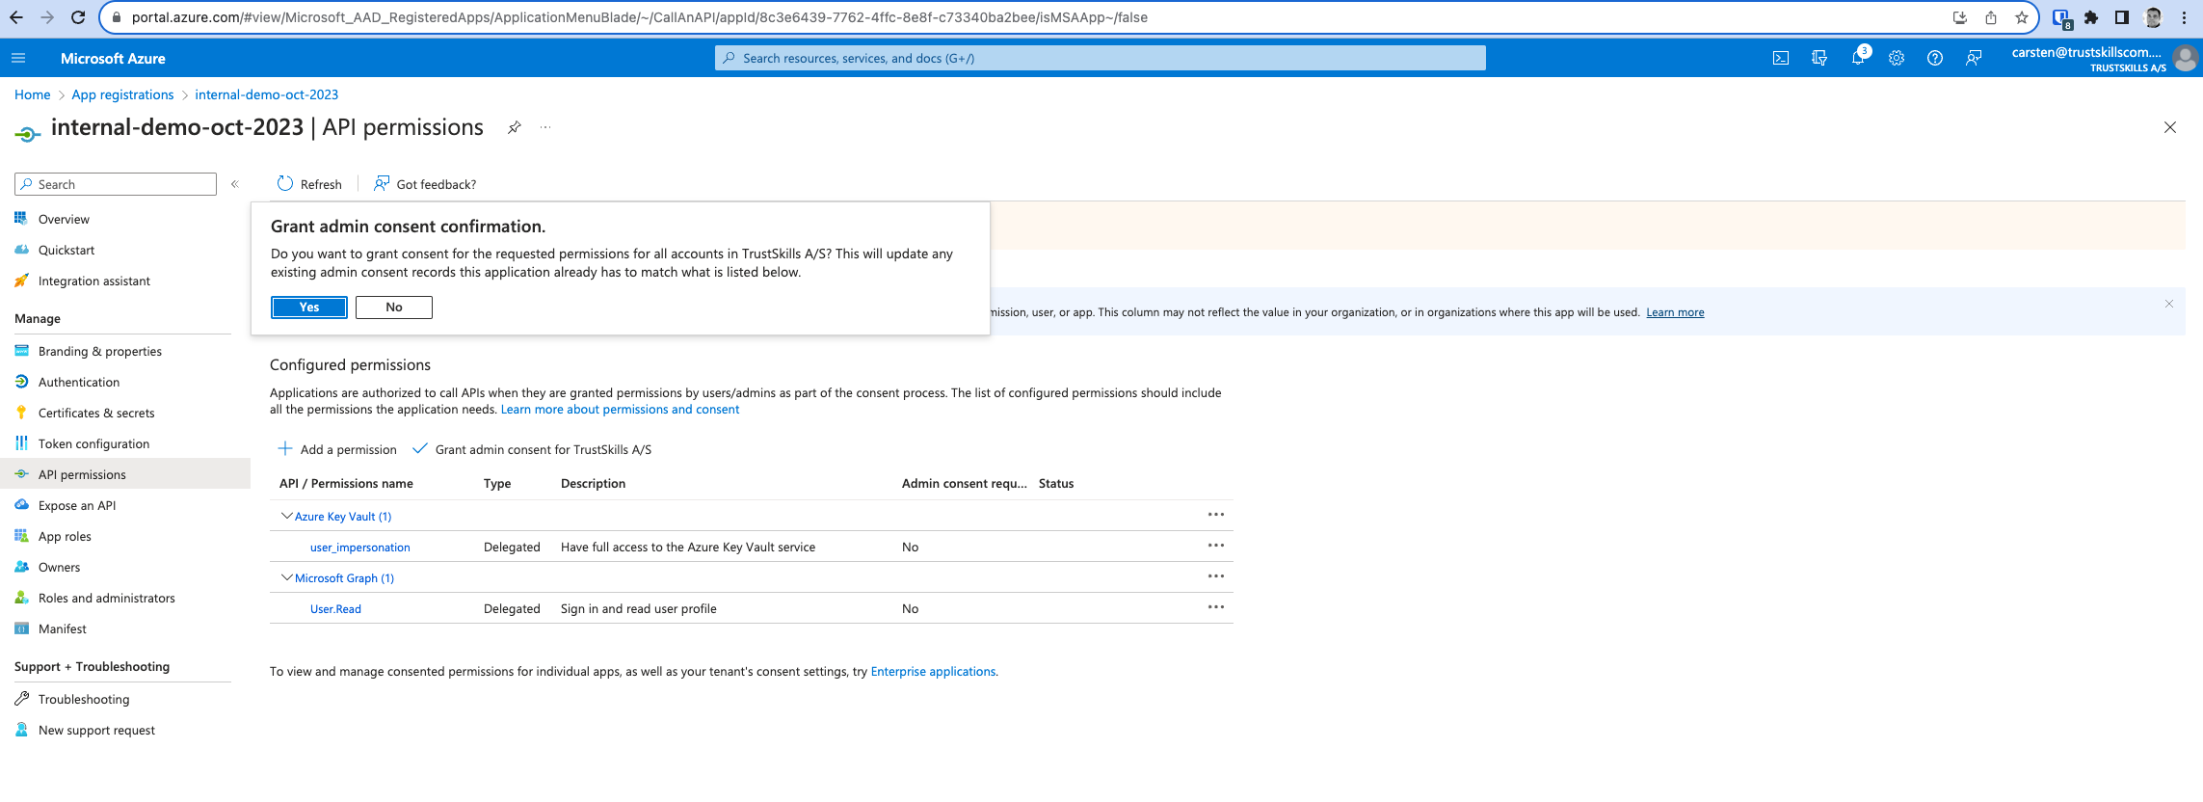Open the notifications bell

coord(1858,58)
